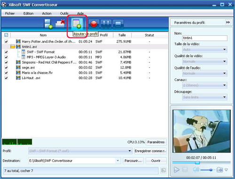Screen dimensions: 235x179
Task: Open the Fichier menu
Action: (10, 13)
